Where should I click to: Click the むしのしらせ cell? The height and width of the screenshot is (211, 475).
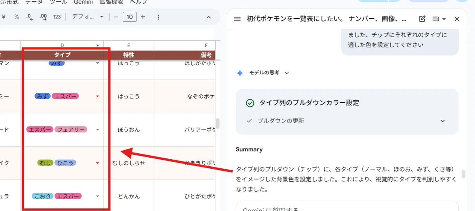coord(129,163)
